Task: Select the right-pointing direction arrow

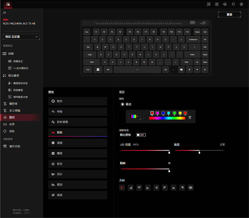Action: [122, 187]
